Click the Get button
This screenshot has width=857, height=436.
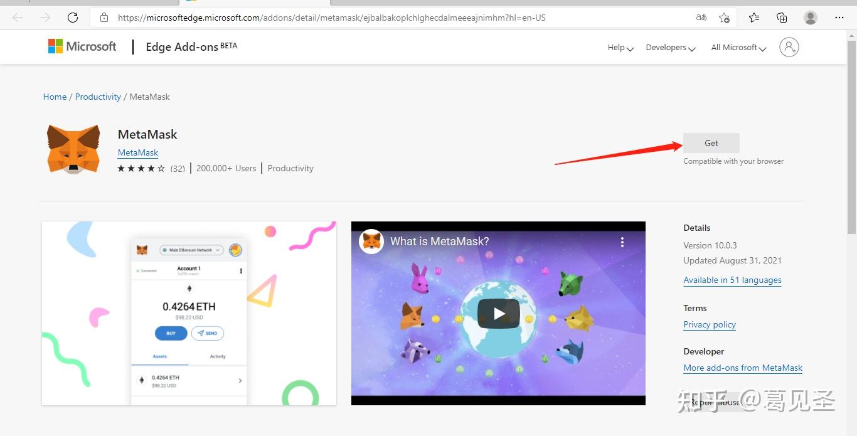[711, 143]
